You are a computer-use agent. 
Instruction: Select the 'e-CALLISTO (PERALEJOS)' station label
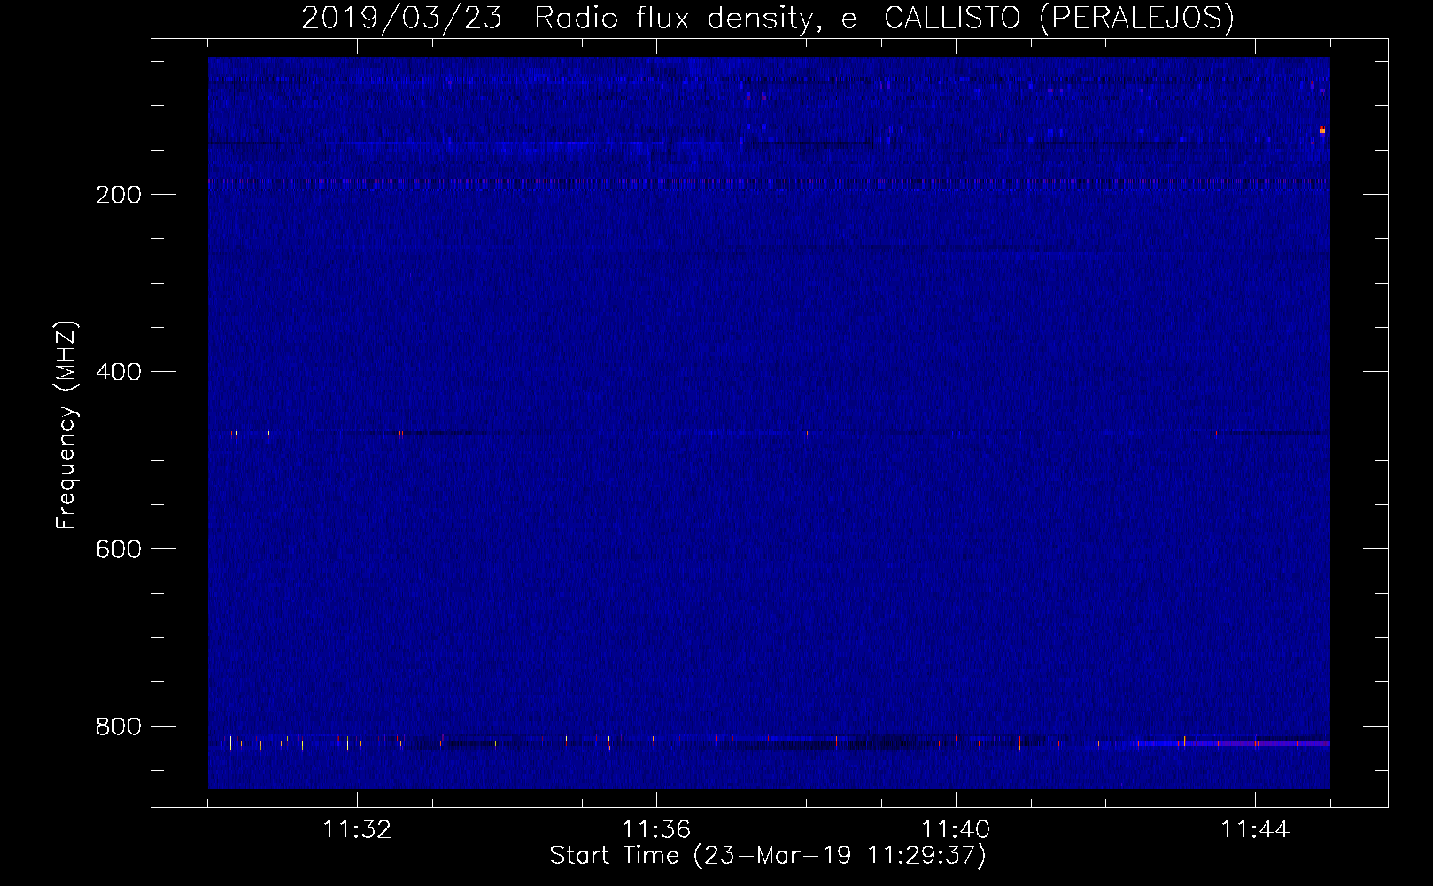[1037, 18]
